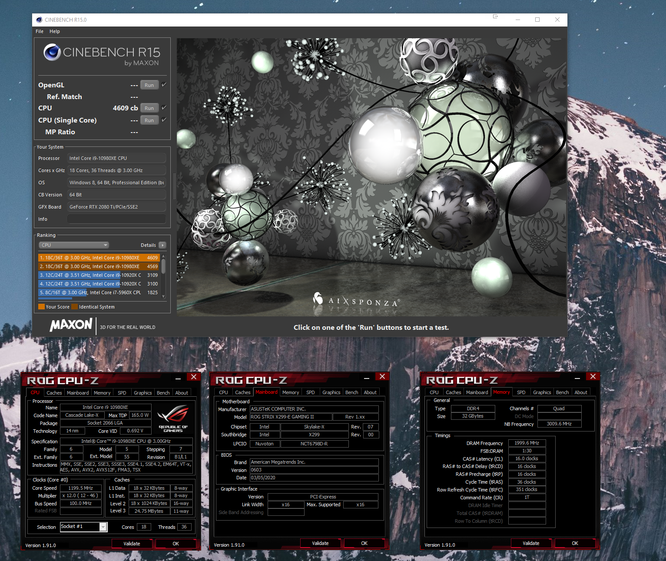The image size is (666, 561).
Task: Open About tab in right CPU-Z window
Action: pos(581,392)
